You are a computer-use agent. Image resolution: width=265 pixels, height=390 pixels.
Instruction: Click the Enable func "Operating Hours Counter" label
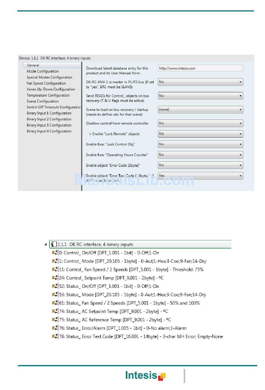[x=117, y=155]
